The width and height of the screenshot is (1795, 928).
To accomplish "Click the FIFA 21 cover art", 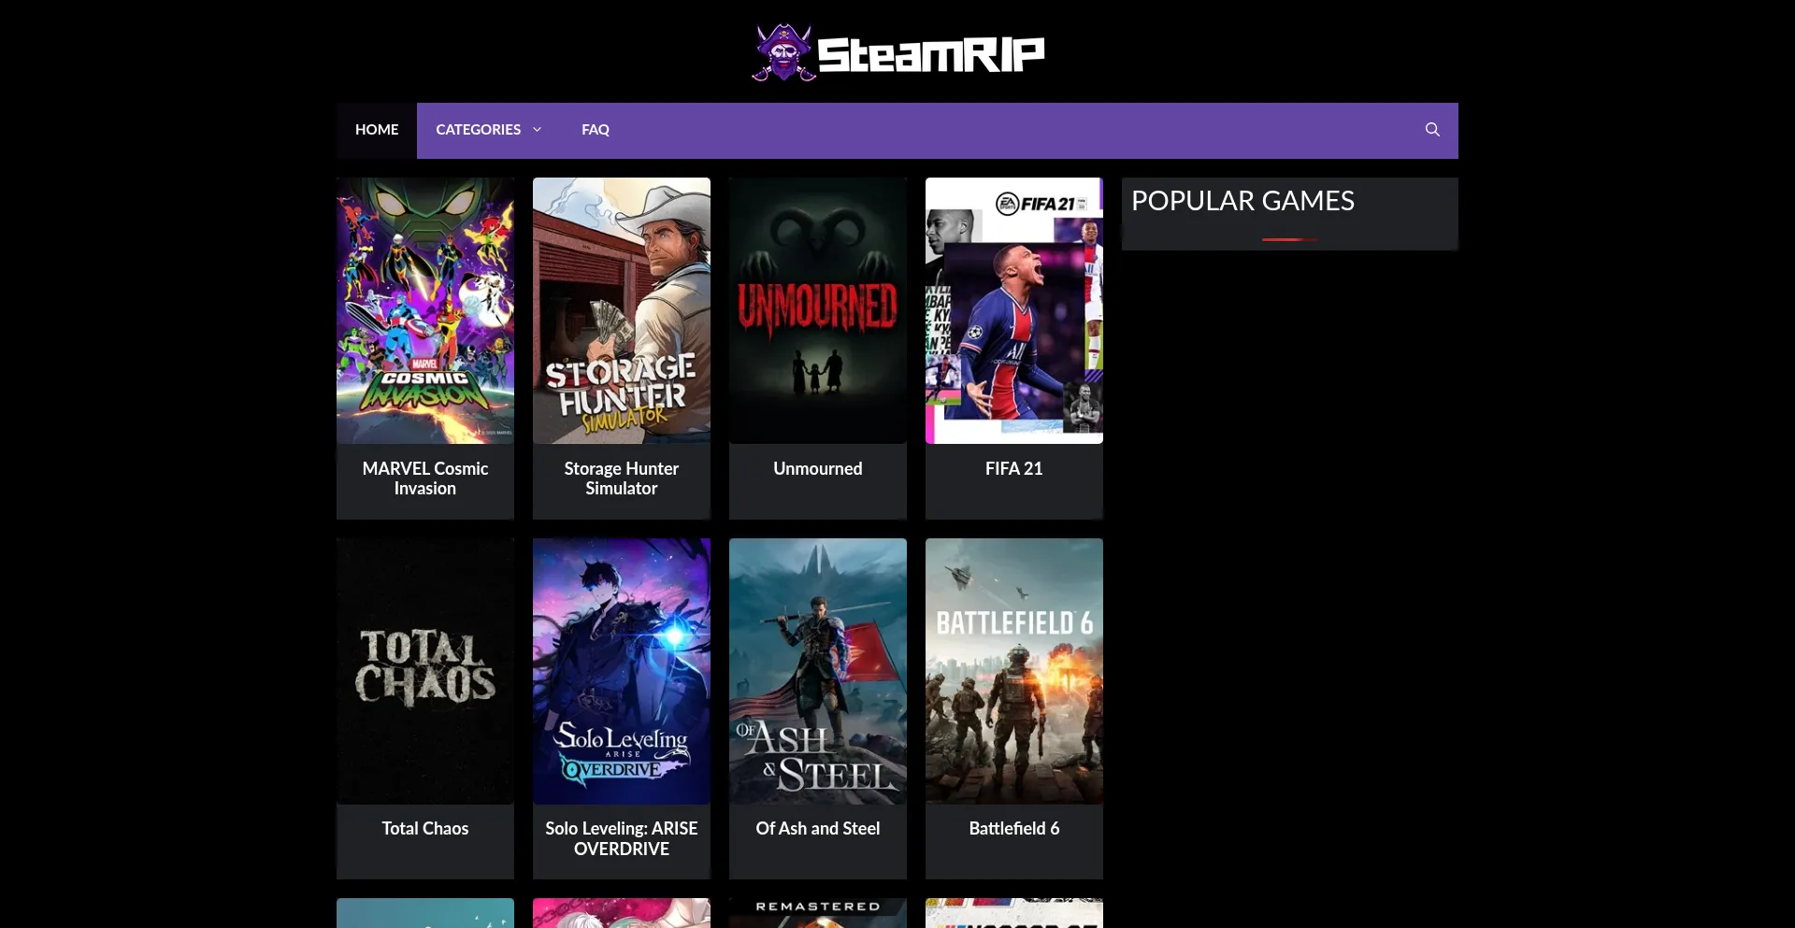I will pos(1013,310).
